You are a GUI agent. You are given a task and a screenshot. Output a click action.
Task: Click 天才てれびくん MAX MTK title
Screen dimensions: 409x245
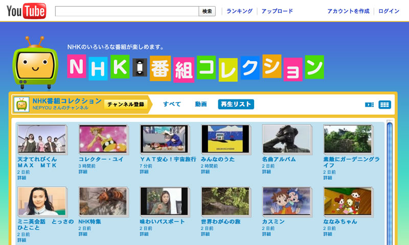[x=37, y=162]
